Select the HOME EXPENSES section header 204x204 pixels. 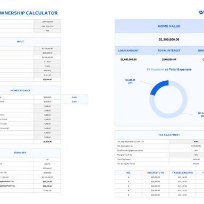[20, 90]
